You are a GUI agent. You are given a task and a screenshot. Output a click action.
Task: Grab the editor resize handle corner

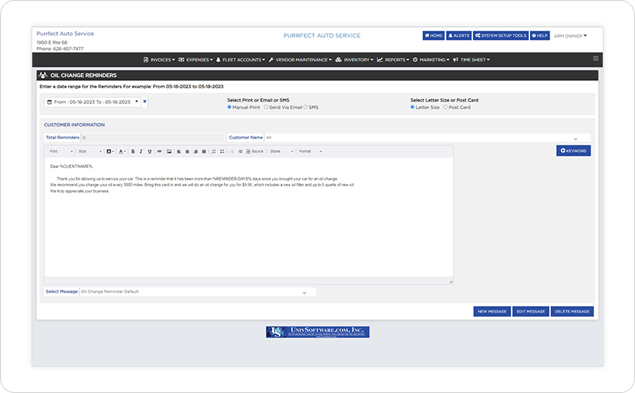point(451,281)
